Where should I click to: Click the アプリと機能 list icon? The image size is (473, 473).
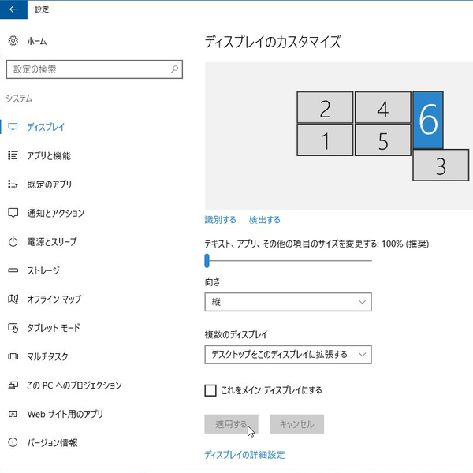pos(13,155)
